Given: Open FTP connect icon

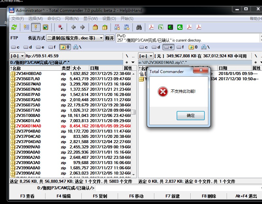Looking at the screenshot, I should coord(117,27).
